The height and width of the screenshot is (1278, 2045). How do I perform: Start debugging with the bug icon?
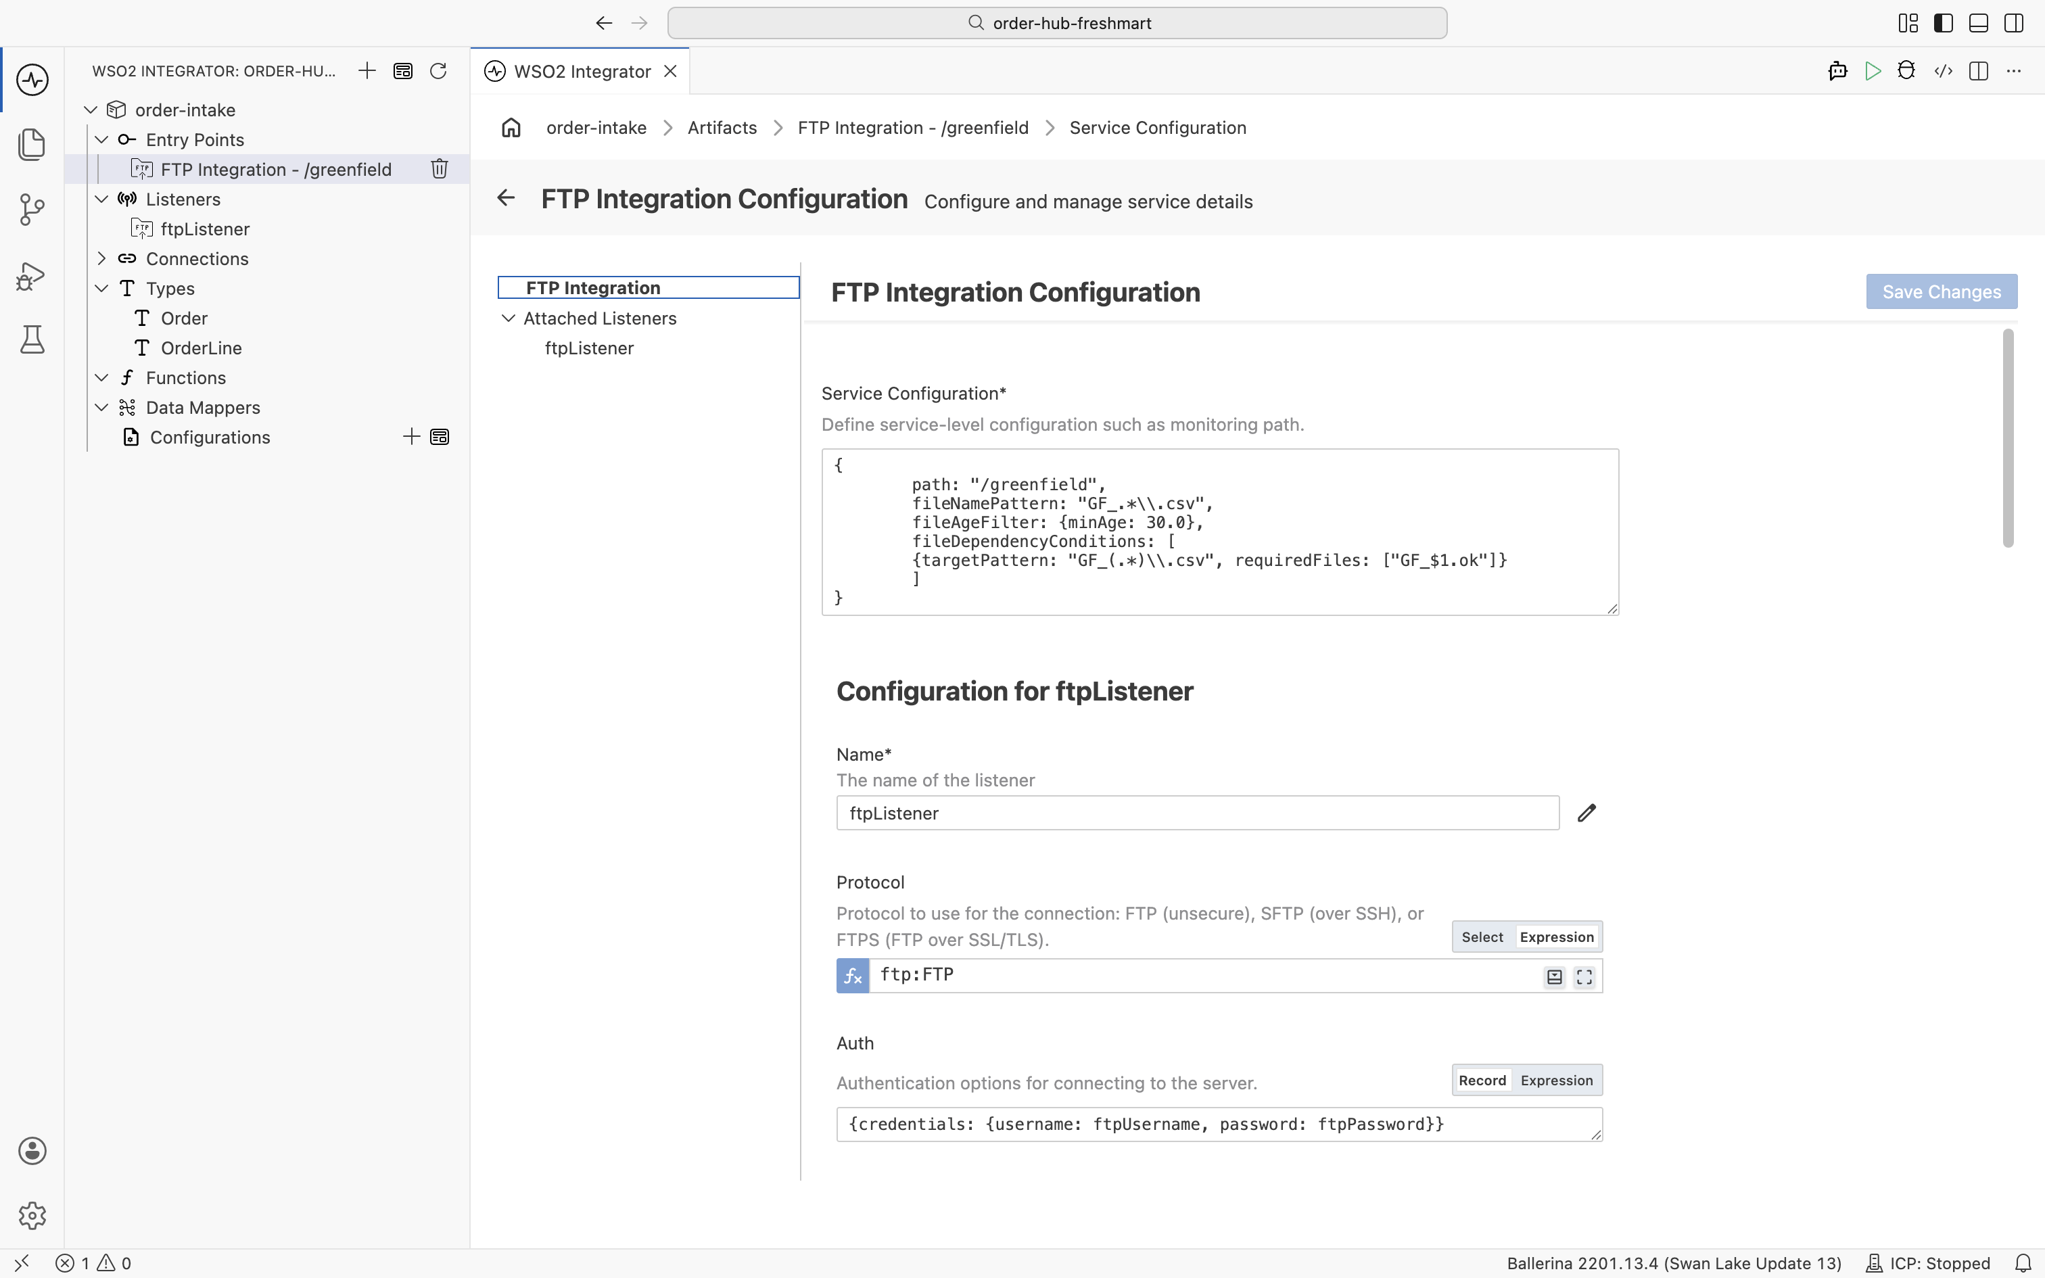click(x=1906, y=71)
